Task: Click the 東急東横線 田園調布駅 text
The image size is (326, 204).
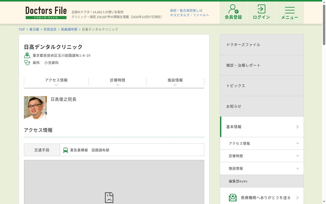Action: tap(90, 150)
